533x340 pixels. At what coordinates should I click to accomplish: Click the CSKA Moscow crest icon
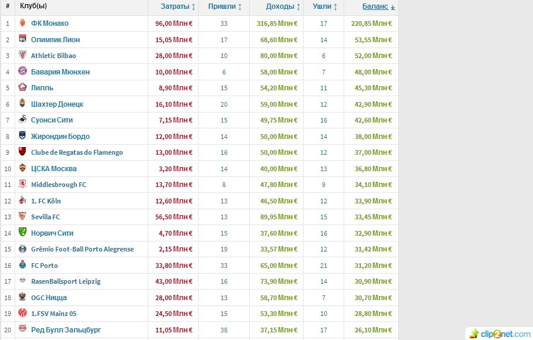(22, 168)
